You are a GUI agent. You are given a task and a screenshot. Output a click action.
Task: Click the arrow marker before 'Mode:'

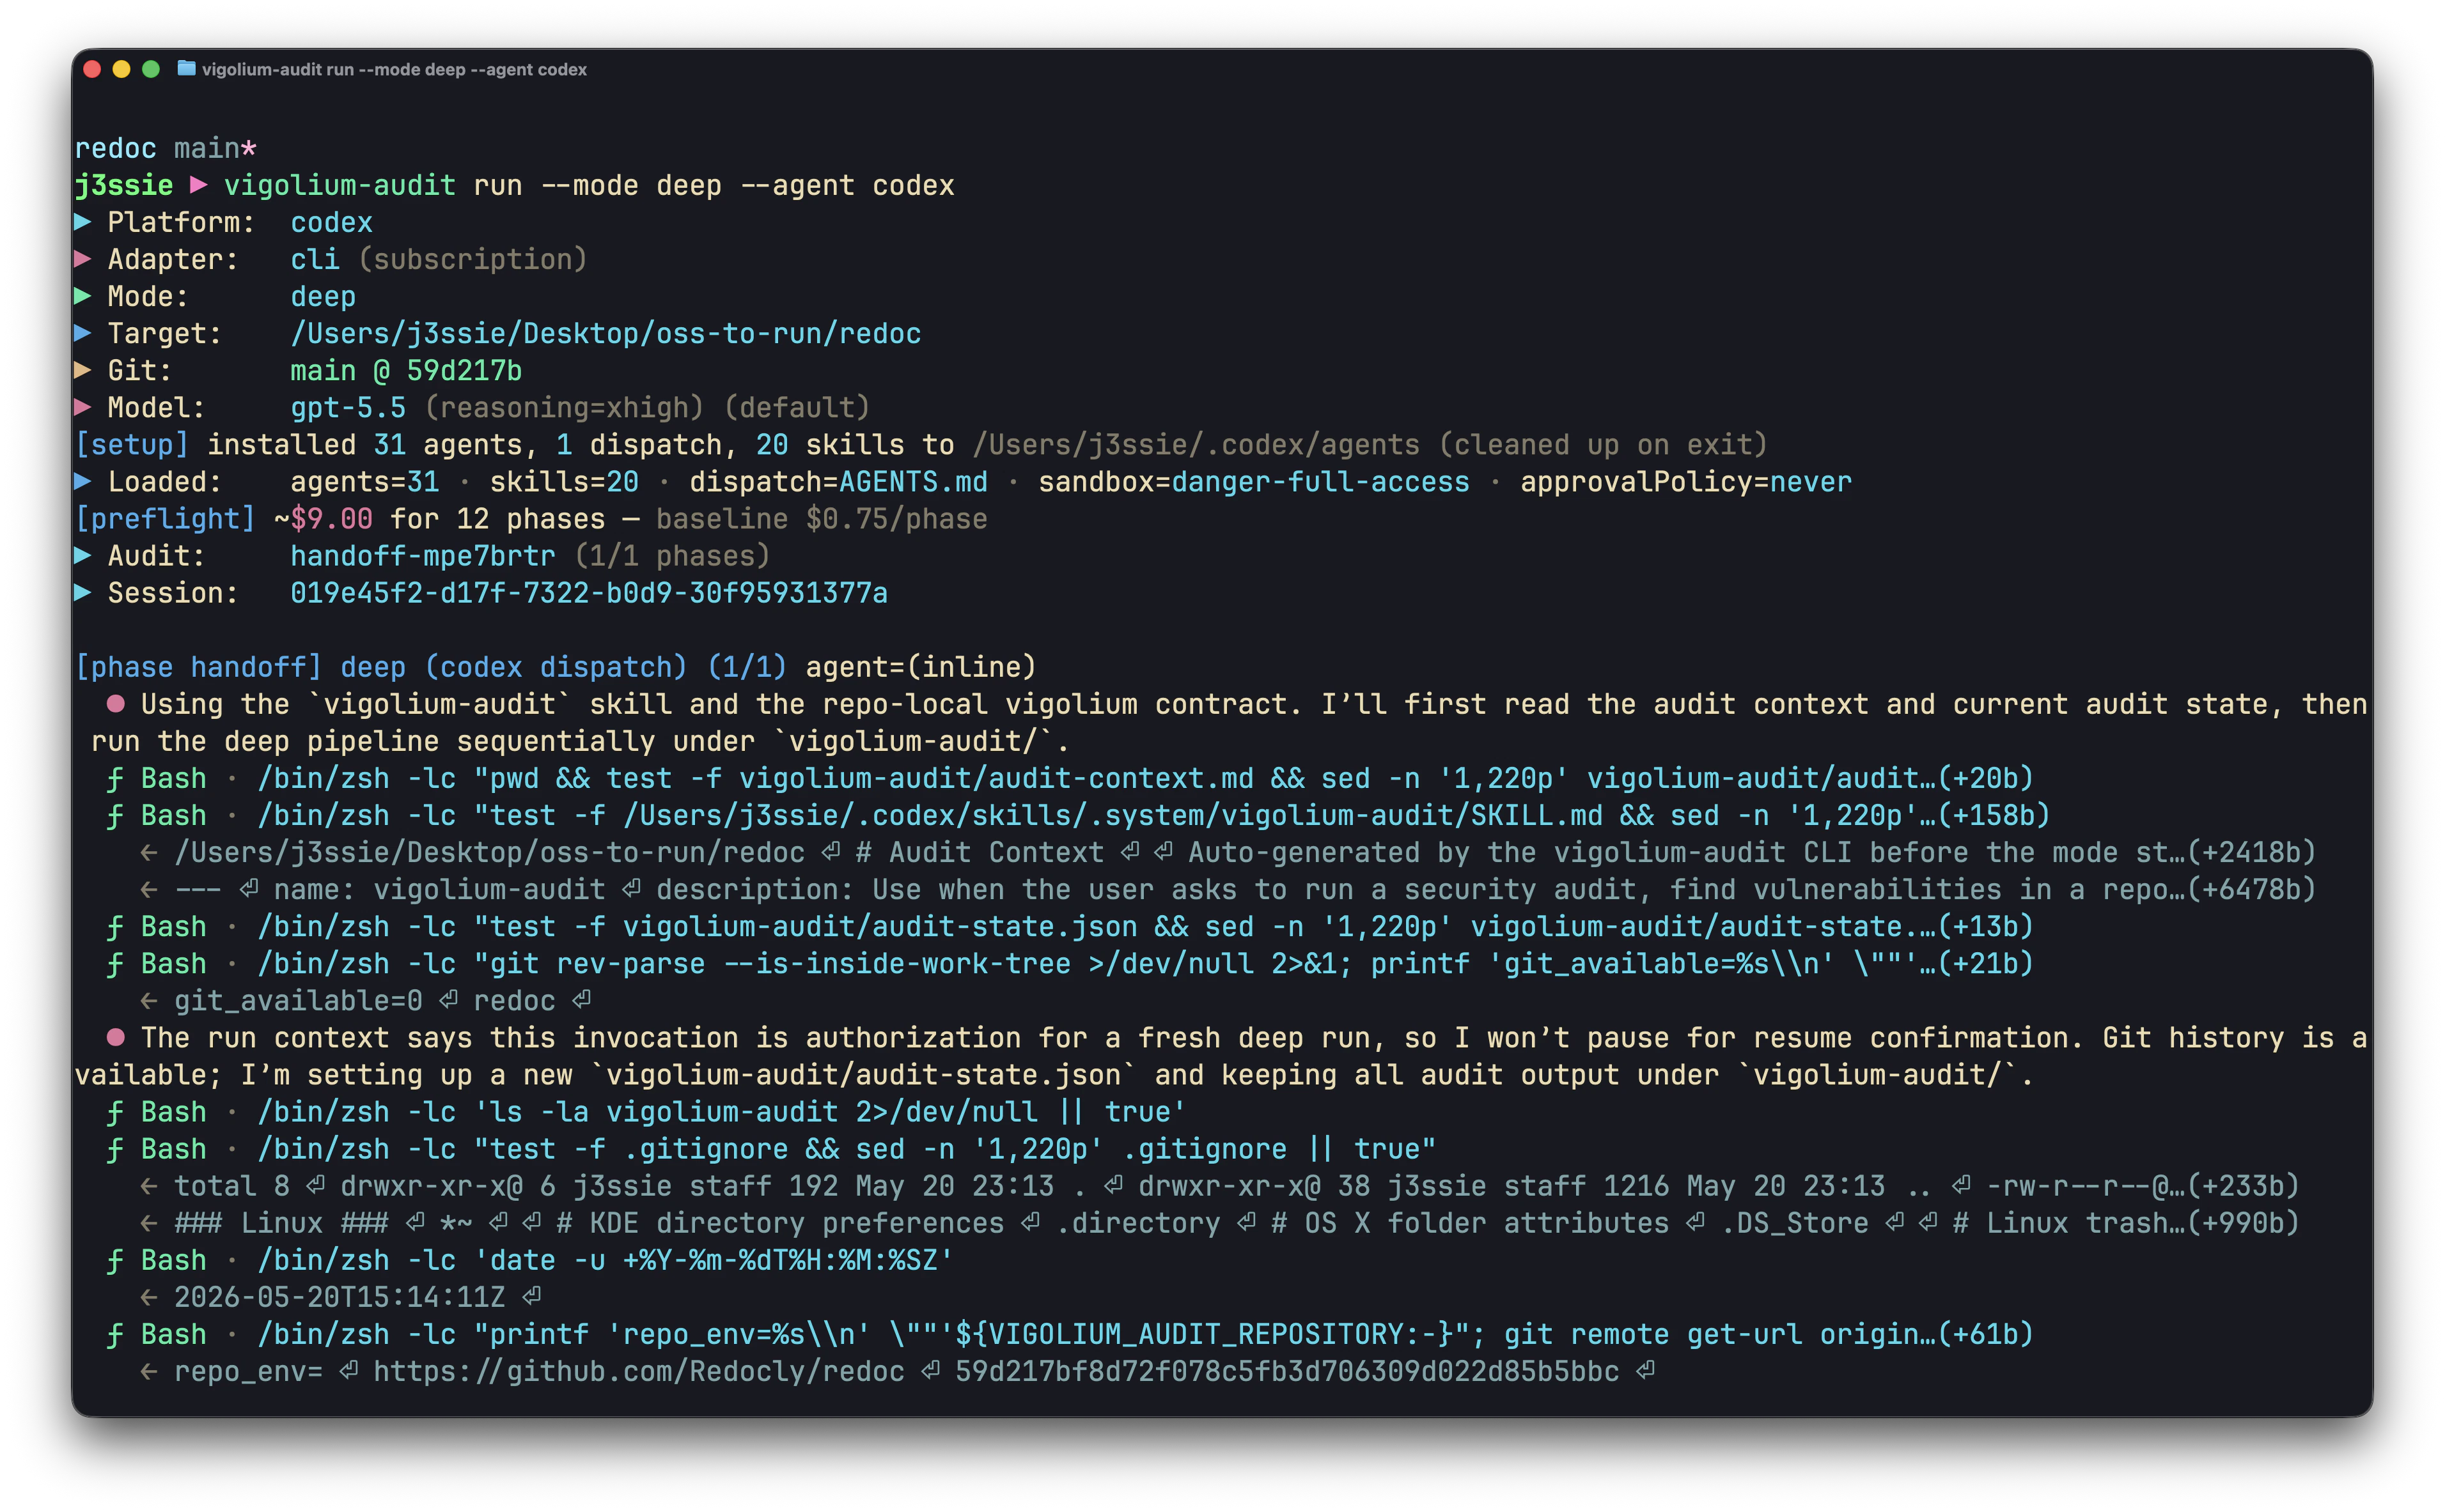(83, 296)
